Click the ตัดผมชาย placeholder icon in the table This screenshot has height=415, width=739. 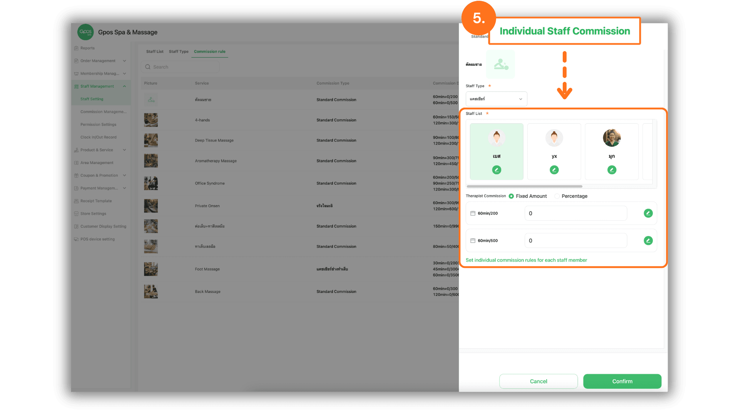point(151,100)
